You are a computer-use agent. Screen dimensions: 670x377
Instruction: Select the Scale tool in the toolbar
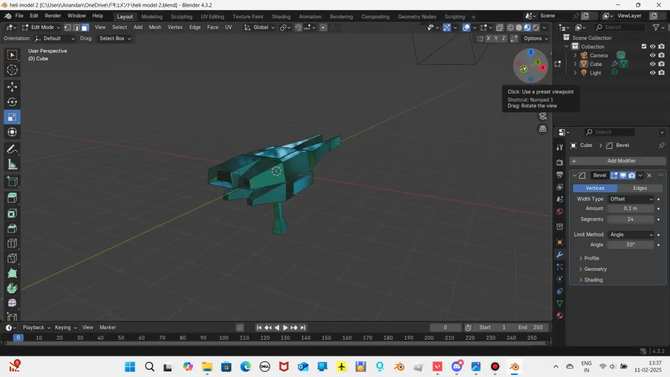pos(12,117)
